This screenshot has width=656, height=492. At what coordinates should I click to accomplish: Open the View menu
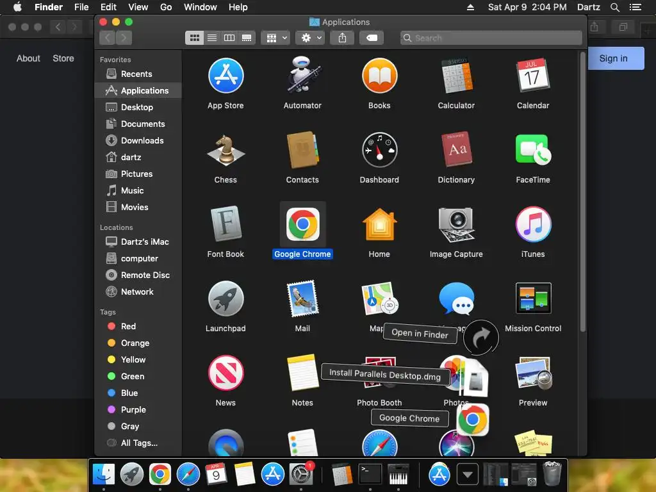[138, 7]
